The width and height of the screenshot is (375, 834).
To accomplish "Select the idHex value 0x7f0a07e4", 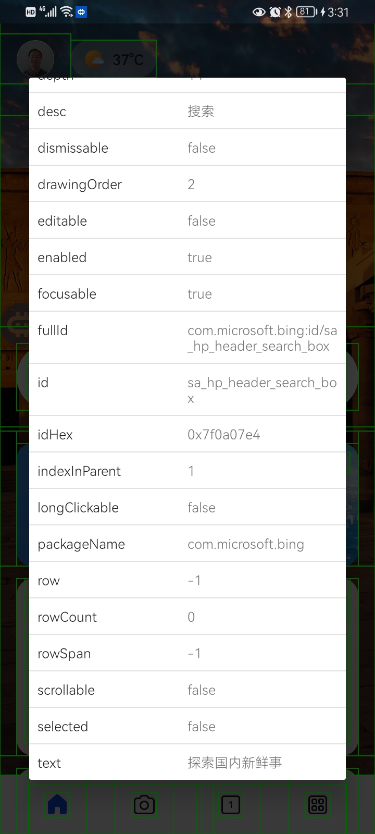I will pos(224,435).
